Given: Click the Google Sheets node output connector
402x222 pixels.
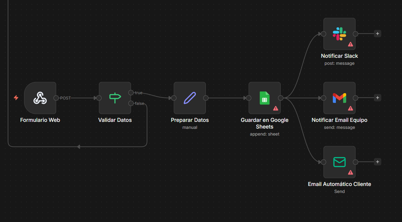Looking at the screenshot, I should click(281, 98).
